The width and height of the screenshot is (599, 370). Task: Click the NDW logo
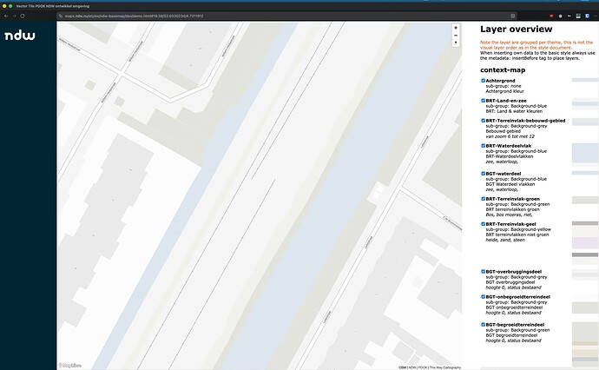click(x=20, y=36)
